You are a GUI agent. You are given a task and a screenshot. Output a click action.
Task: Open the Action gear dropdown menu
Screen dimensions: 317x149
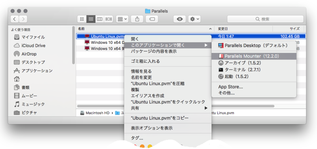click(194, 19)
